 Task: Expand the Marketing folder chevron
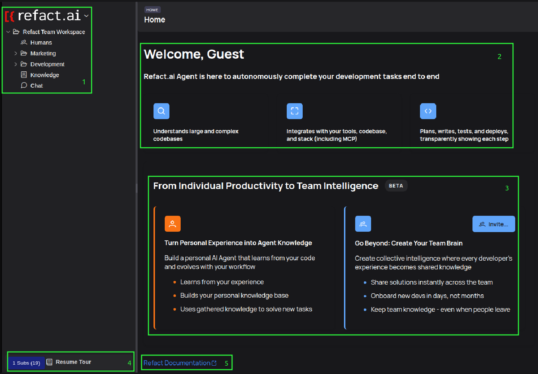(x=16, y=53)
